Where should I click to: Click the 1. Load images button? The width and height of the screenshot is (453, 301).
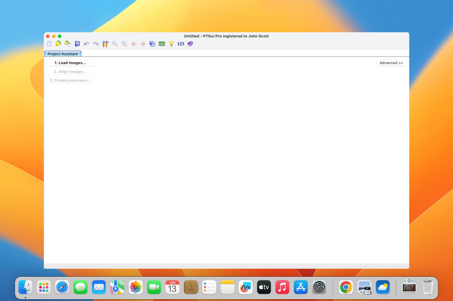(x=71, y=63)
